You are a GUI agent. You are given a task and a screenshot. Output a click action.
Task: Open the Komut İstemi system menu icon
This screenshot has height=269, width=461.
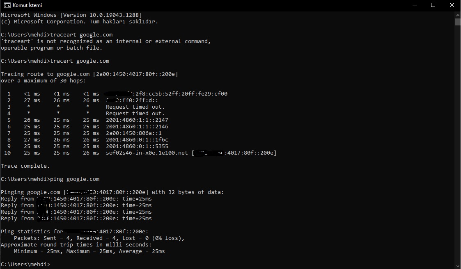pyautogui.click(x=7, y=5)
